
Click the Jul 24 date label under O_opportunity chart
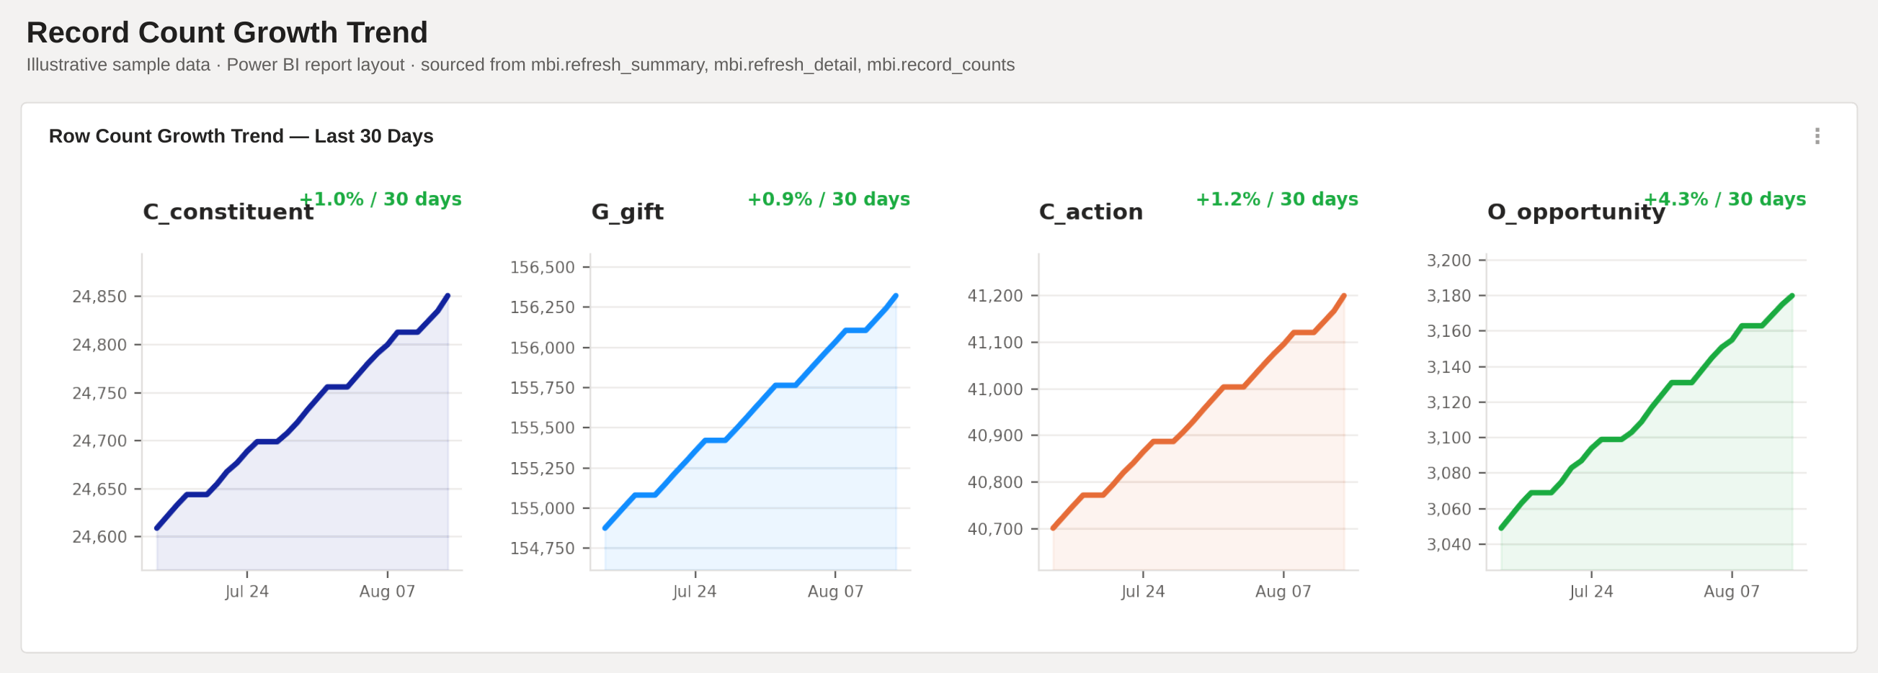coord(1591,592)
